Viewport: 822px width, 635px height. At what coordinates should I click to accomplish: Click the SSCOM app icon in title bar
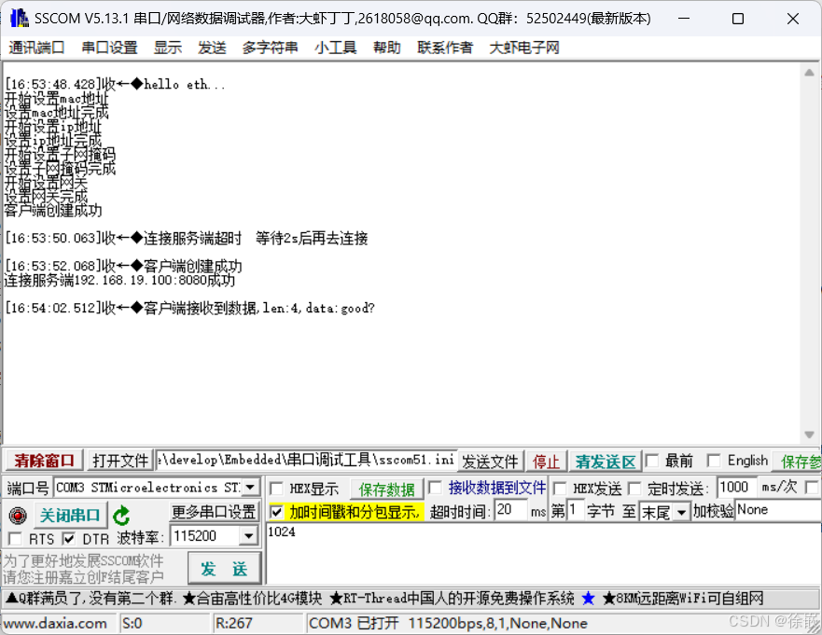click(x=20, y=19)
